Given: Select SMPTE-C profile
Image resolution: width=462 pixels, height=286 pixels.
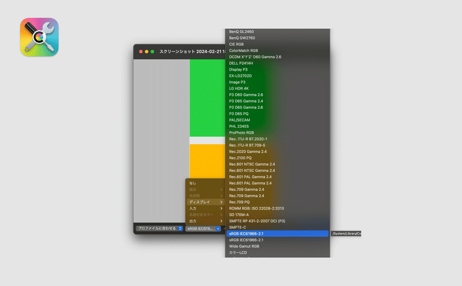Looking at the screenshot, I should [278, 227].
